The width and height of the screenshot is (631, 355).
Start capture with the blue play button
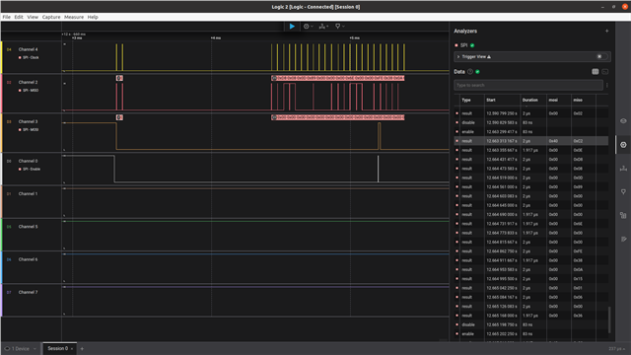(x=292, y=27)
